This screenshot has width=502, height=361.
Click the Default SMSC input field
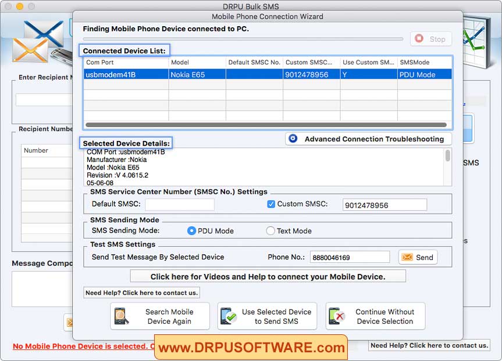point(180,204)
